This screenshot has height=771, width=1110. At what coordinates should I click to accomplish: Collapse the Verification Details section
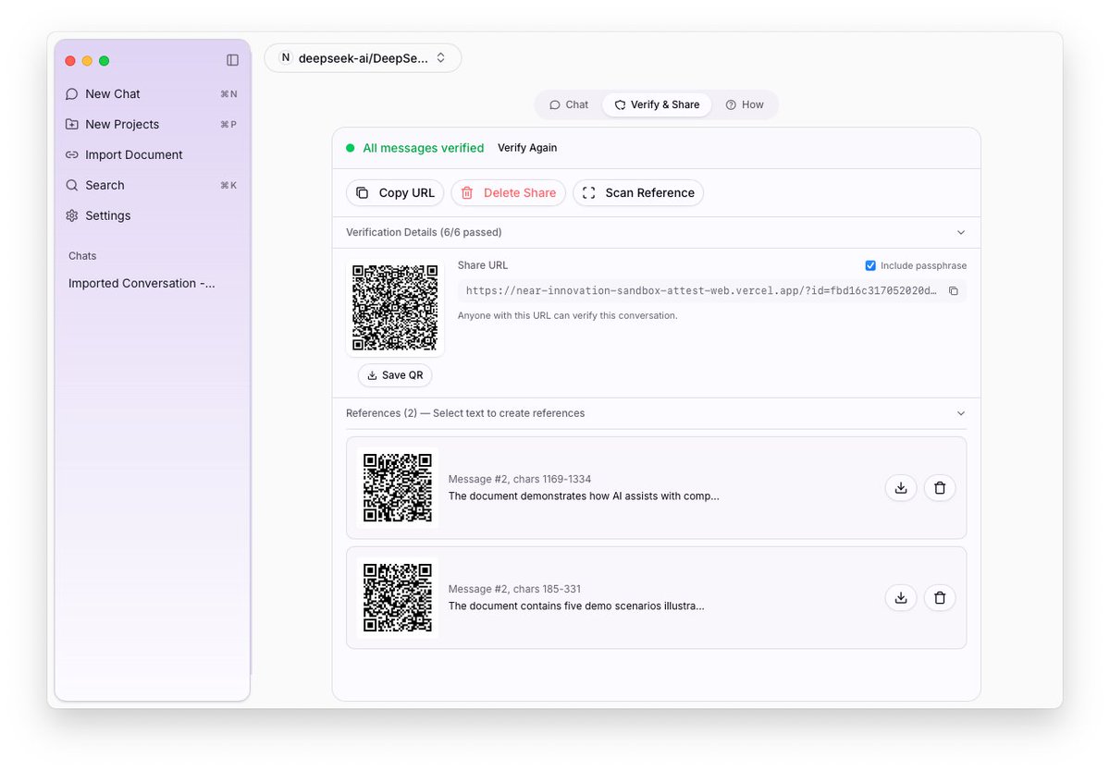click(x=960, y=232)
